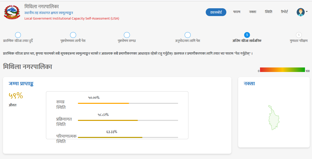This screenshot has width=312, height=159.
Task: Open the user avatar profile icon
Action: (x=300, y=12)
